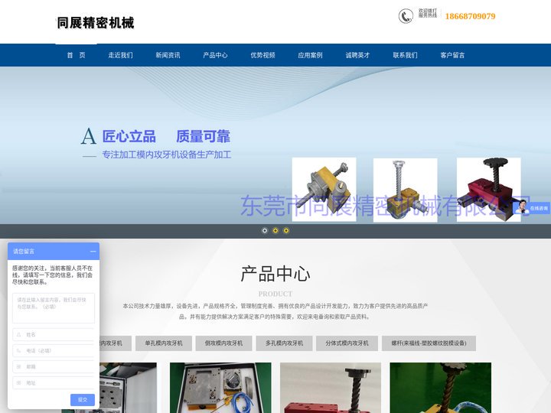Click the 匠心立品 质量可靠 banner headline
Image resolution: width=551 pixels, height=413 pixels.
pyautogui.click(x=166, y=137)
